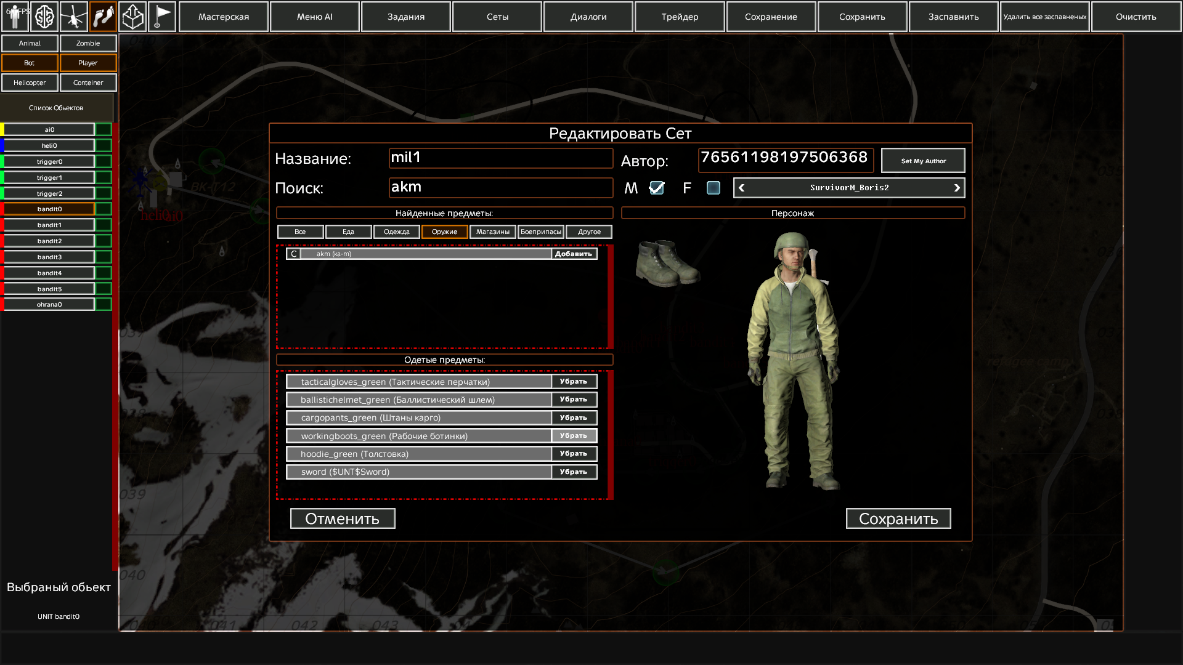Select the Одежда (Clothing) tab
The image size is (1183, 665).
tap(397, 232)
